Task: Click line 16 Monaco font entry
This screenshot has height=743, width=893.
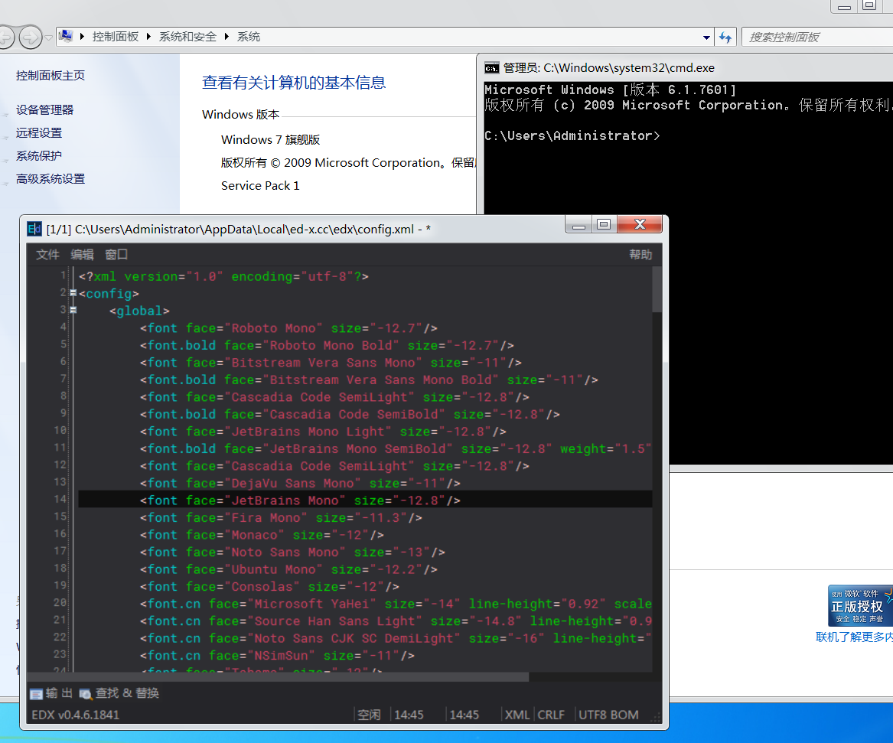Action: (x=262, y=535)
